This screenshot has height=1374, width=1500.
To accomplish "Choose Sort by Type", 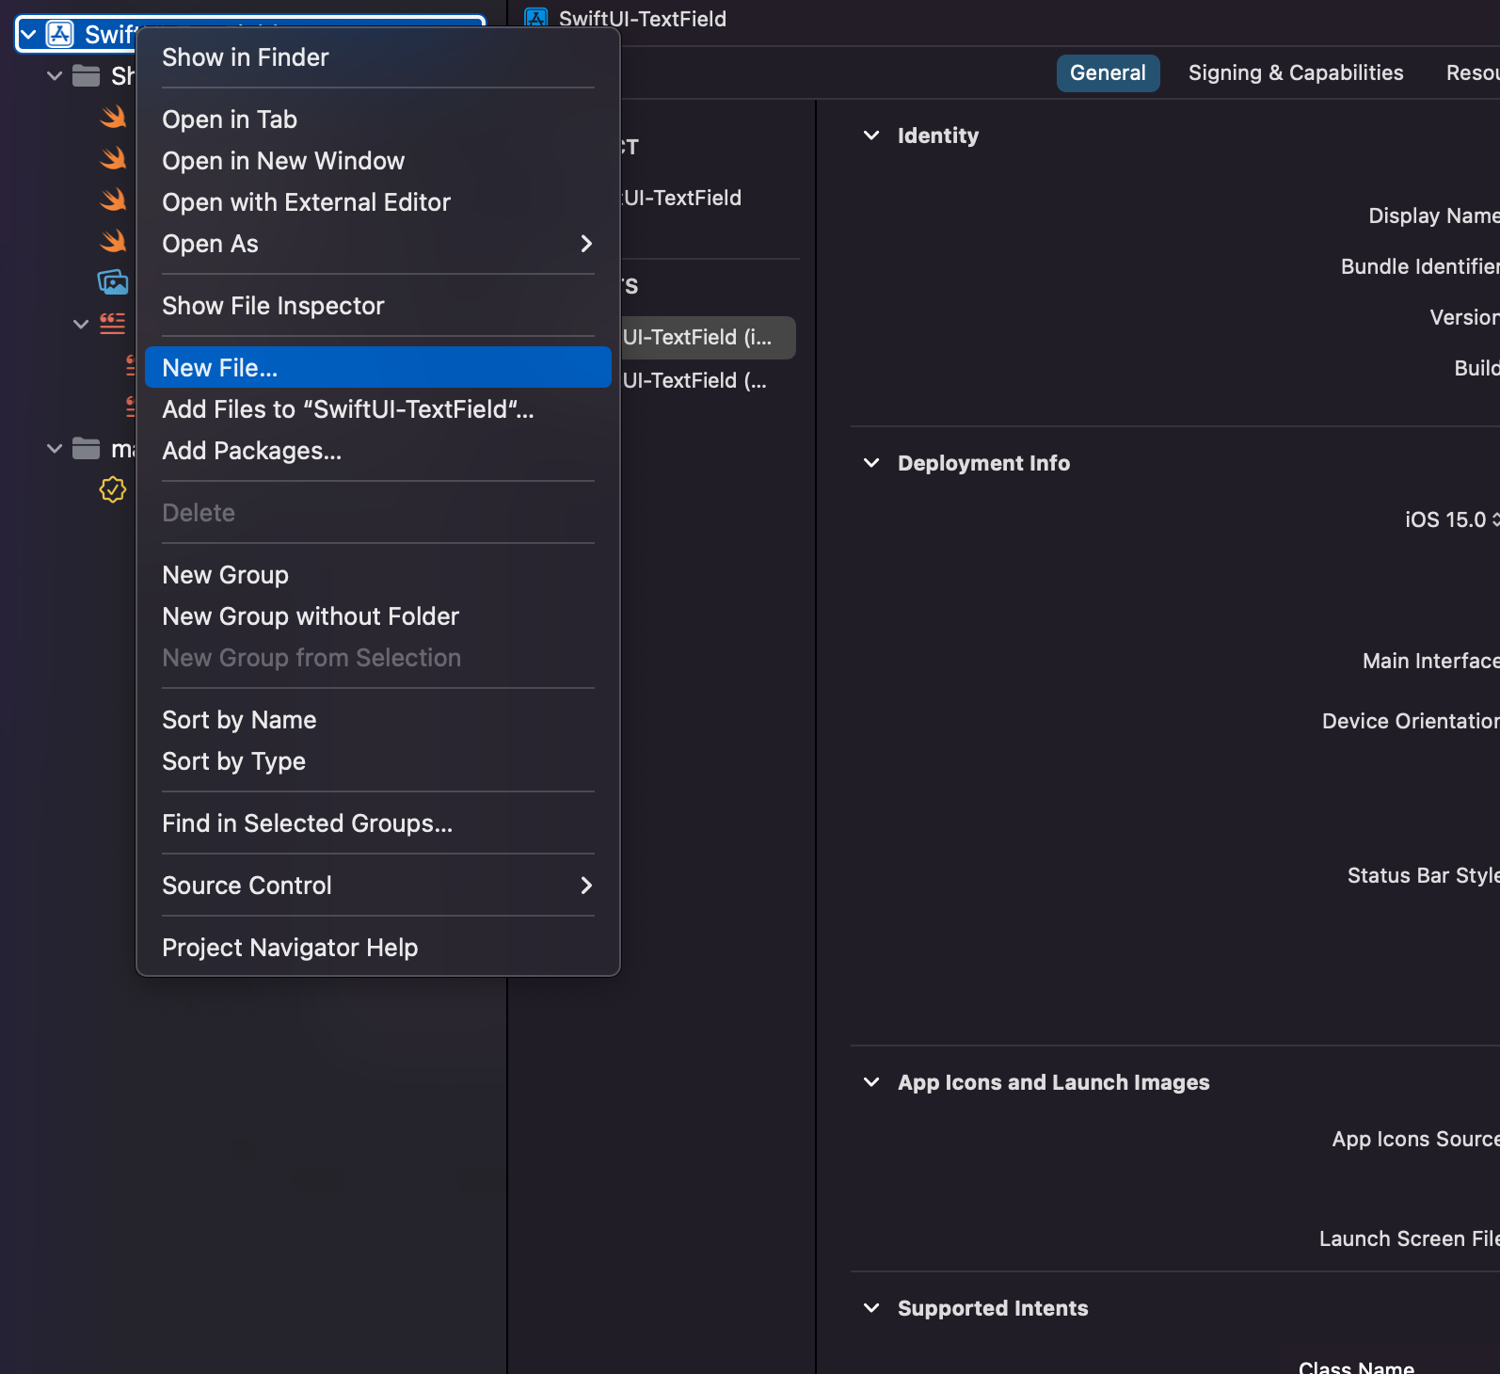I will [378, 761].
